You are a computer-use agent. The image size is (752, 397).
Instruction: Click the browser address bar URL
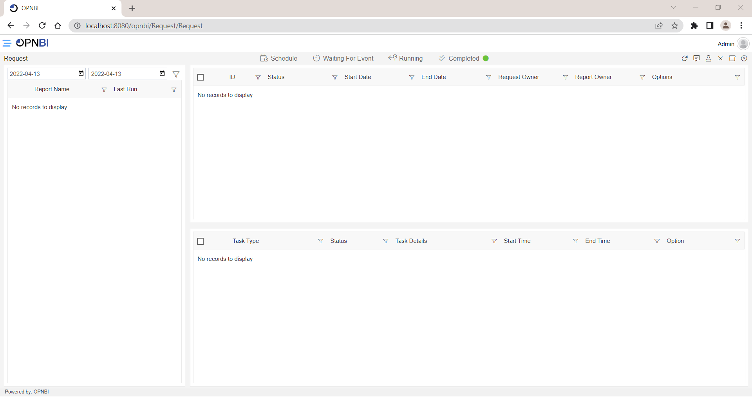144,26
